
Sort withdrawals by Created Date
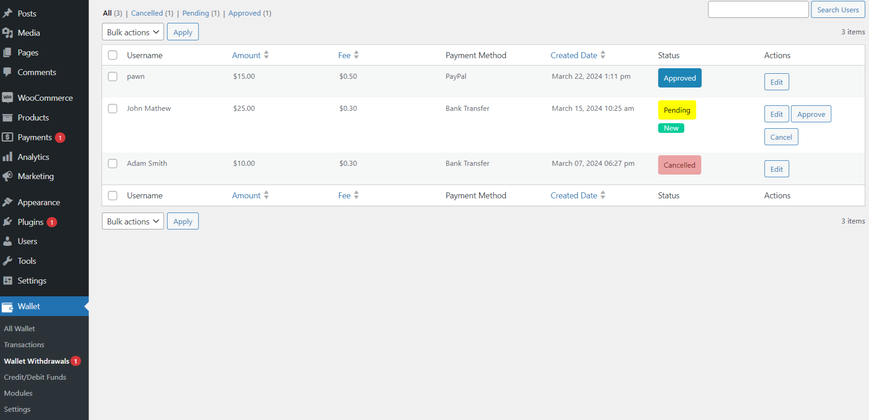[574, 55]
